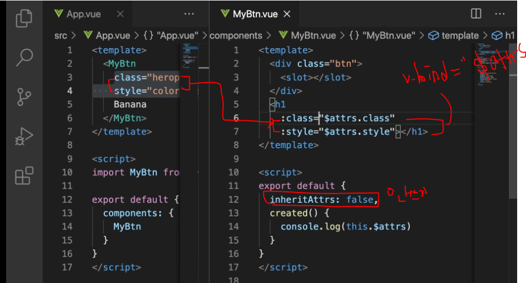Click :class="$attrs.class" in MyBtn.vue
The width and height of the screenshot is (526, 283).
coord(338,118)
